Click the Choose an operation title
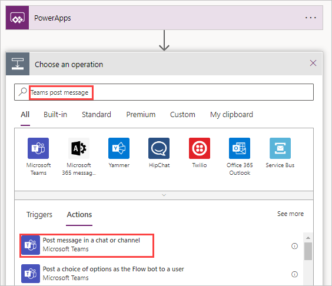This screenshot has height=286, width=332. pyautogui.click(x=69, y=64)
